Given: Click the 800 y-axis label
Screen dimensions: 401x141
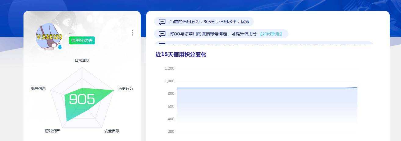Looking at the screenshot, I should point(171,94).
